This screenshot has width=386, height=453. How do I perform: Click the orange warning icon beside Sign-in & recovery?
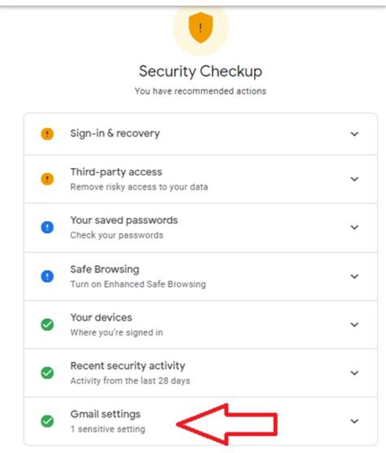[47, 134]
